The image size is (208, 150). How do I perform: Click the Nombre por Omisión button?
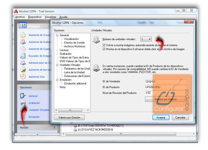pyautogui.click(x=166, y=99)
